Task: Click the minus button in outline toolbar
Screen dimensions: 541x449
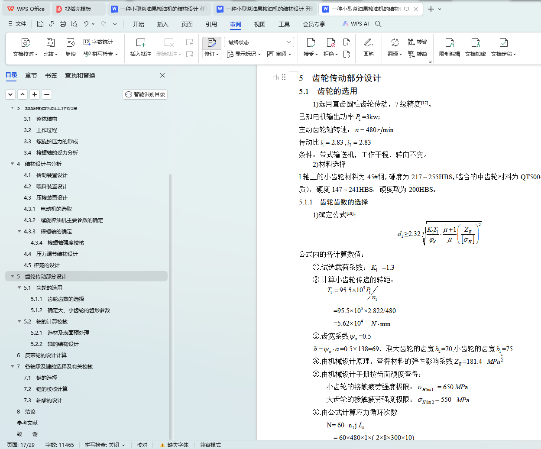Action: click(47, 94)
